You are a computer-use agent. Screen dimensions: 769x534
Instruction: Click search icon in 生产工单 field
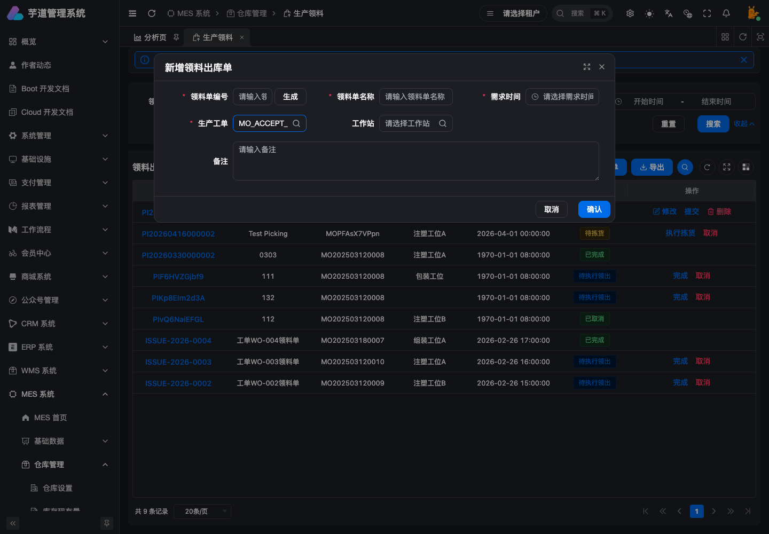296,123
